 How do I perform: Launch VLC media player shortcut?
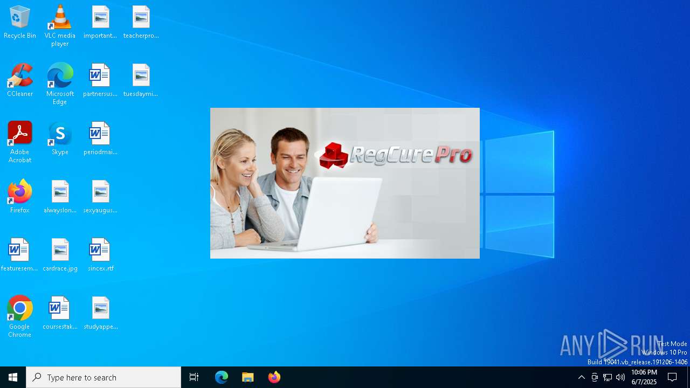pyautogui.click(x=60, y=26)
